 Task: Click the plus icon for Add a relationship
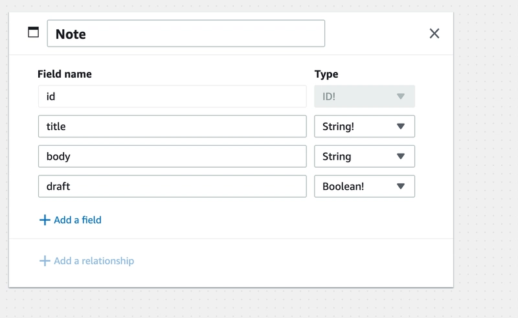point(45,261)
